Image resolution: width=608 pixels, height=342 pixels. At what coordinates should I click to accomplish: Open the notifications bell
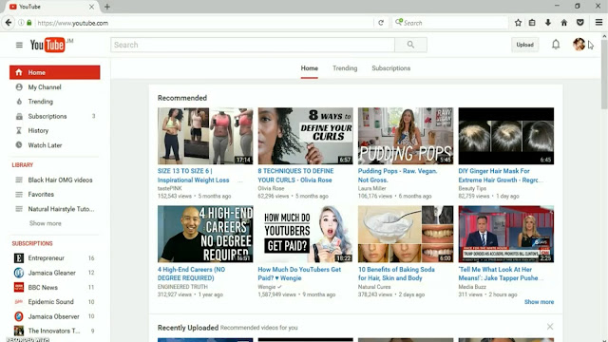coord(556,45)
